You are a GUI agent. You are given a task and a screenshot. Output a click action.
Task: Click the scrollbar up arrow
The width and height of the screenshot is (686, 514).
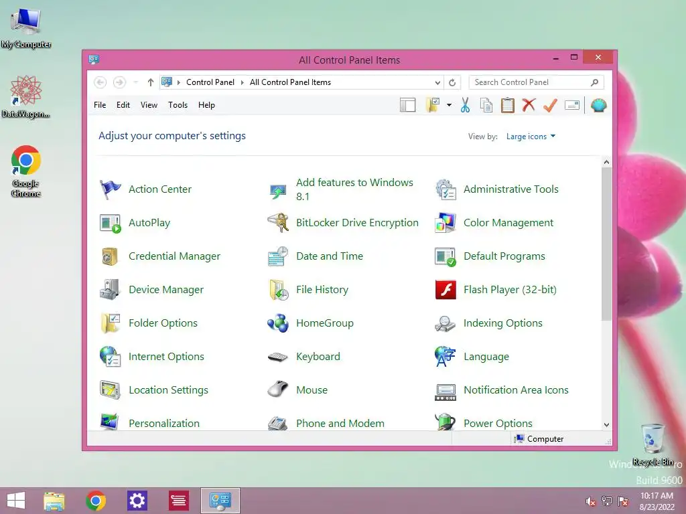coord(606,162)
